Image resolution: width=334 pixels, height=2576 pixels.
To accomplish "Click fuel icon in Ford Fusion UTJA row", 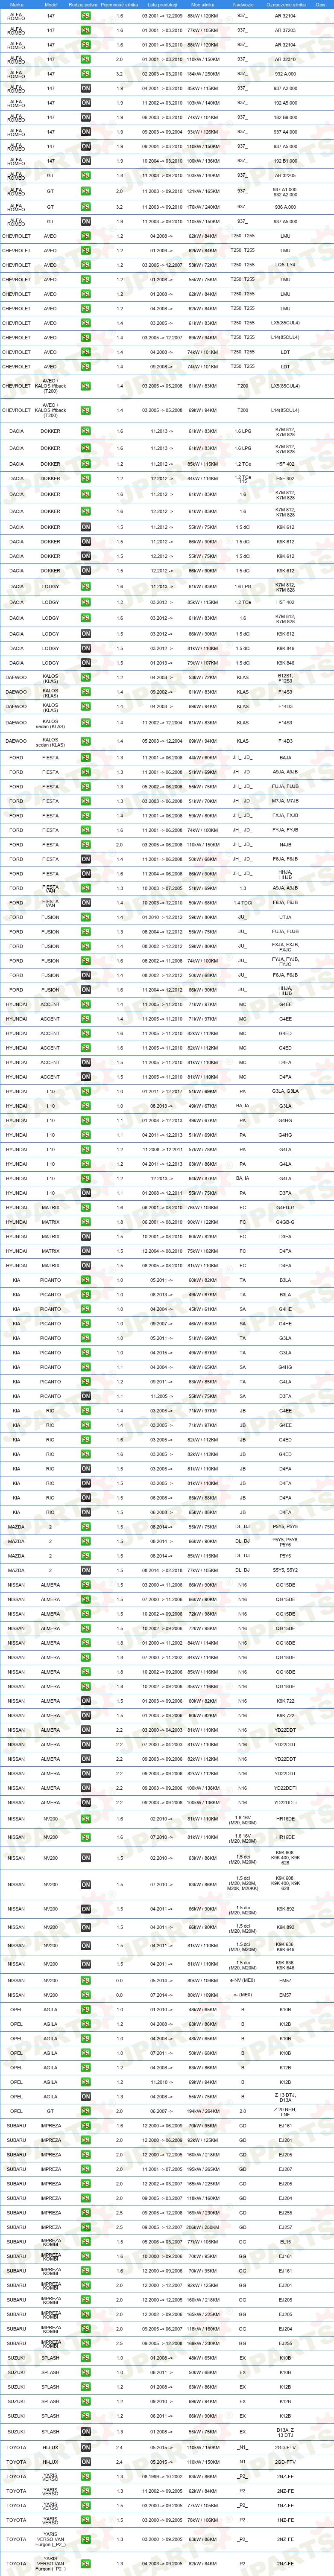I will pyautogui.click(x=85, y=917).
